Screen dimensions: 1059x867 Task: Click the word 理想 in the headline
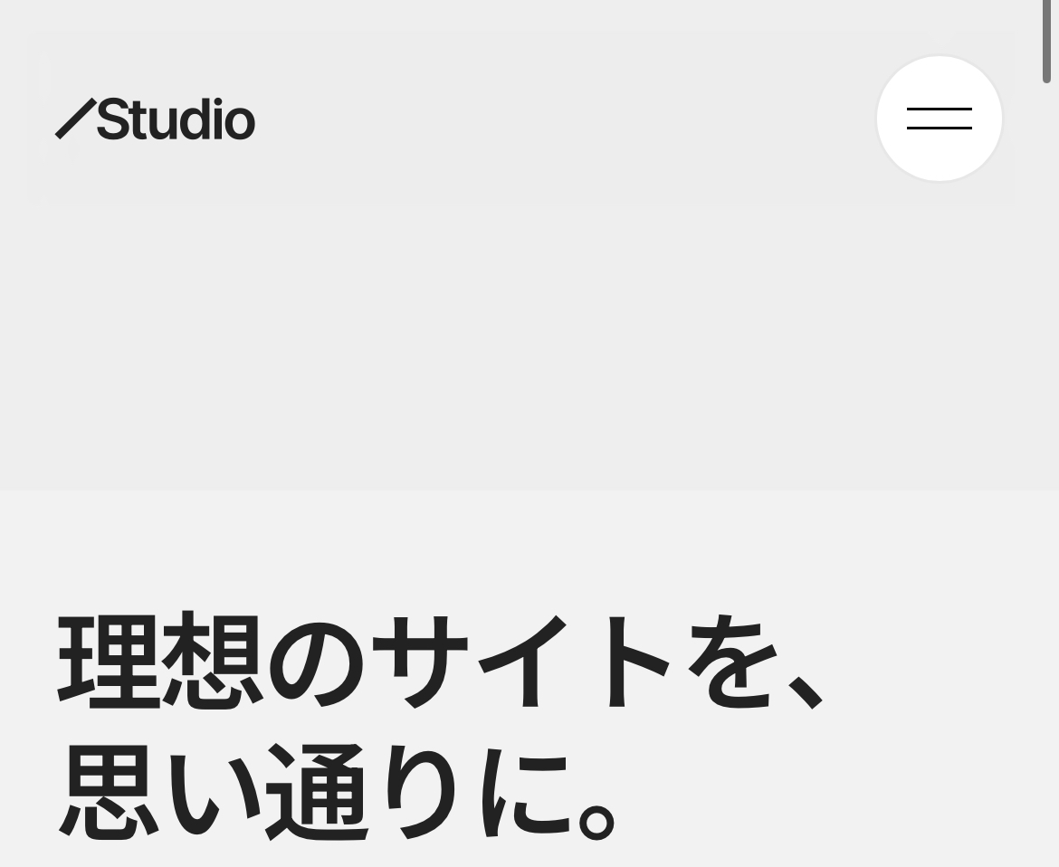[x=158, y=662]
